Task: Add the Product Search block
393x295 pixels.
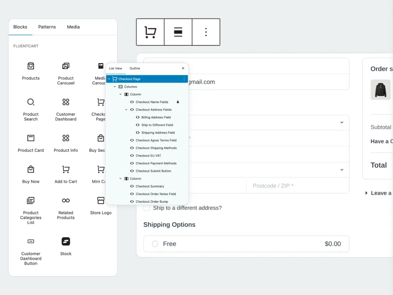Action: 31,109
